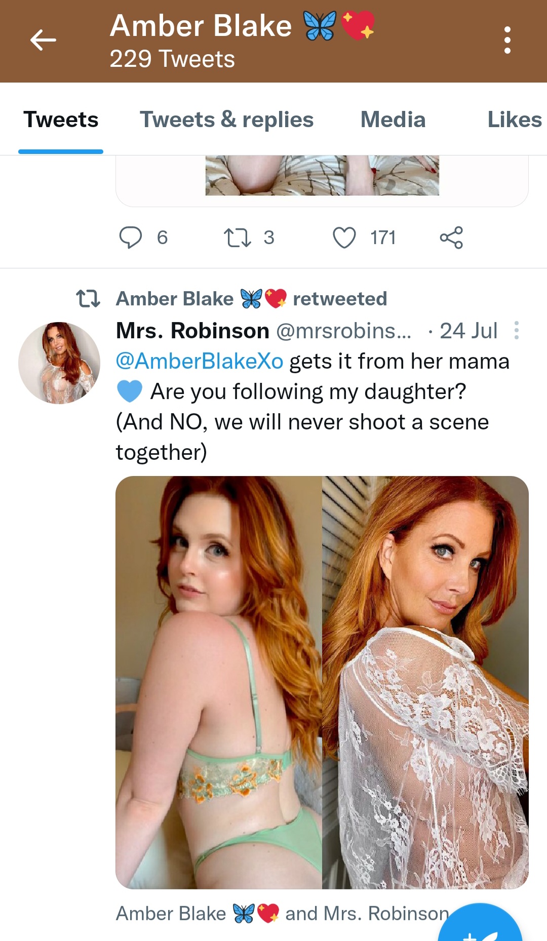Tap Mrs. Robinson's profile avatar
This screenshot has height=941, width=547.
(59, 363)
